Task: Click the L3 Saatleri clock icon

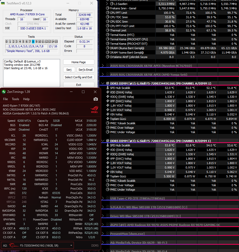Action: point(112,4)
